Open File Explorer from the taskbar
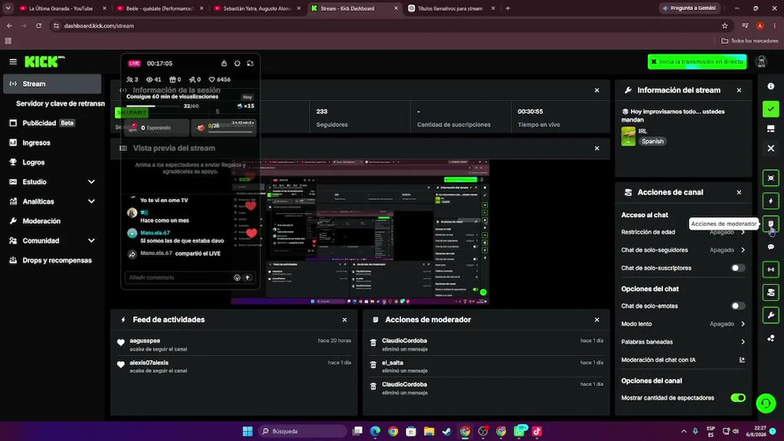 [429, 431]
